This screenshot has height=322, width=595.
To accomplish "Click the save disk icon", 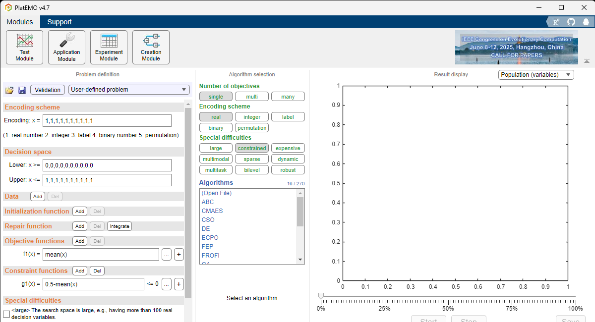I will click(x=22, y=90).
